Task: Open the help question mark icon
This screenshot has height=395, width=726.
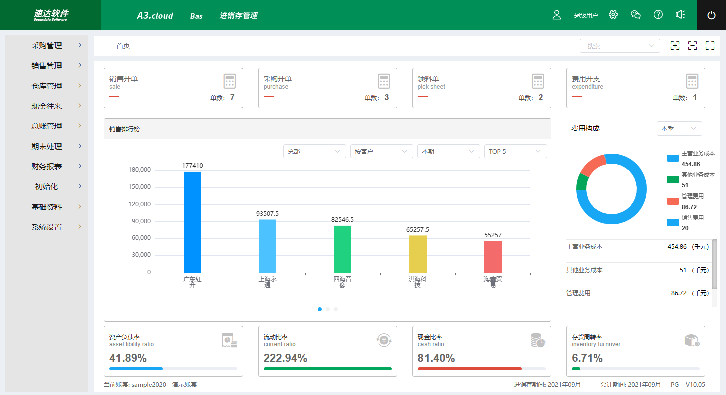Action: pyautogui.click(x=658, y=15)
